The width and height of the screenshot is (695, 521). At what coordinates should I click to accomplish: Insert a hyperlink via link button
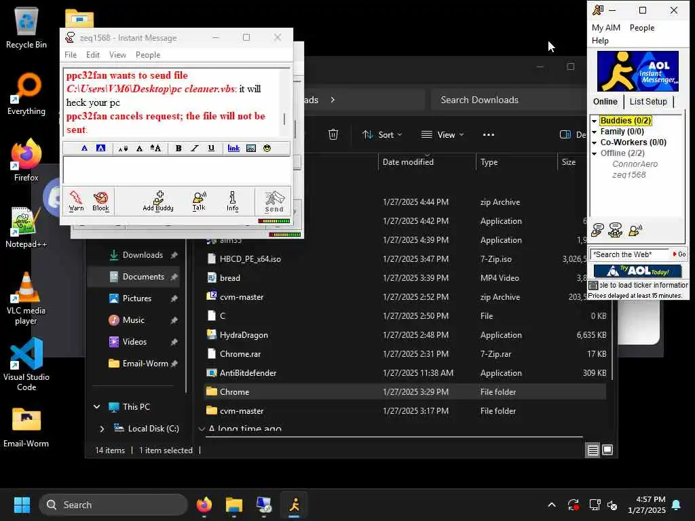tap(233, 149)
